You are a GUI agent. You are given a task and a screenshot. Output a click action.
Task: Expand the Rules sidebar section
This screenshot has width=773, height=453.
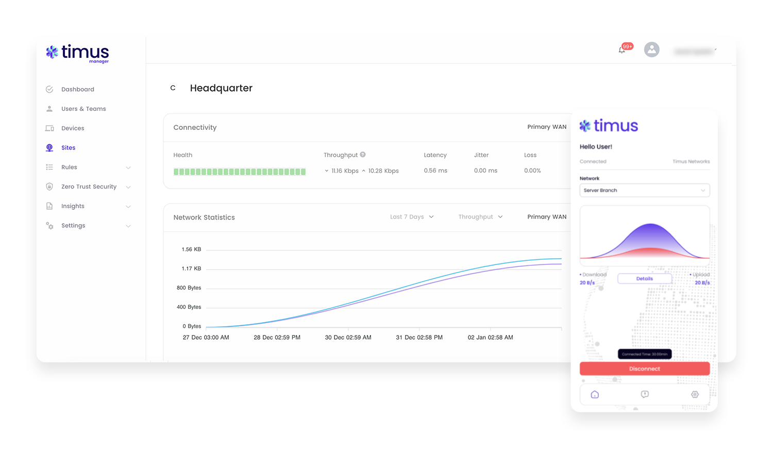[x=128, y=167]
